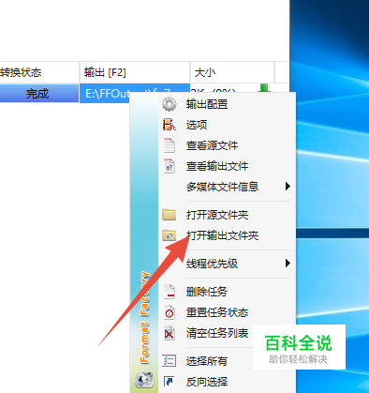Click the delete icon beside 删除任务
Viewport: 369px width, 393px height.
pos(170,292)
